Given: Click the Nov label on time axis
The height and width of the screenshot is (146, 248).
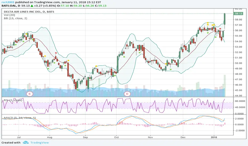Looking at the screenshot, I should coord(150,137).
